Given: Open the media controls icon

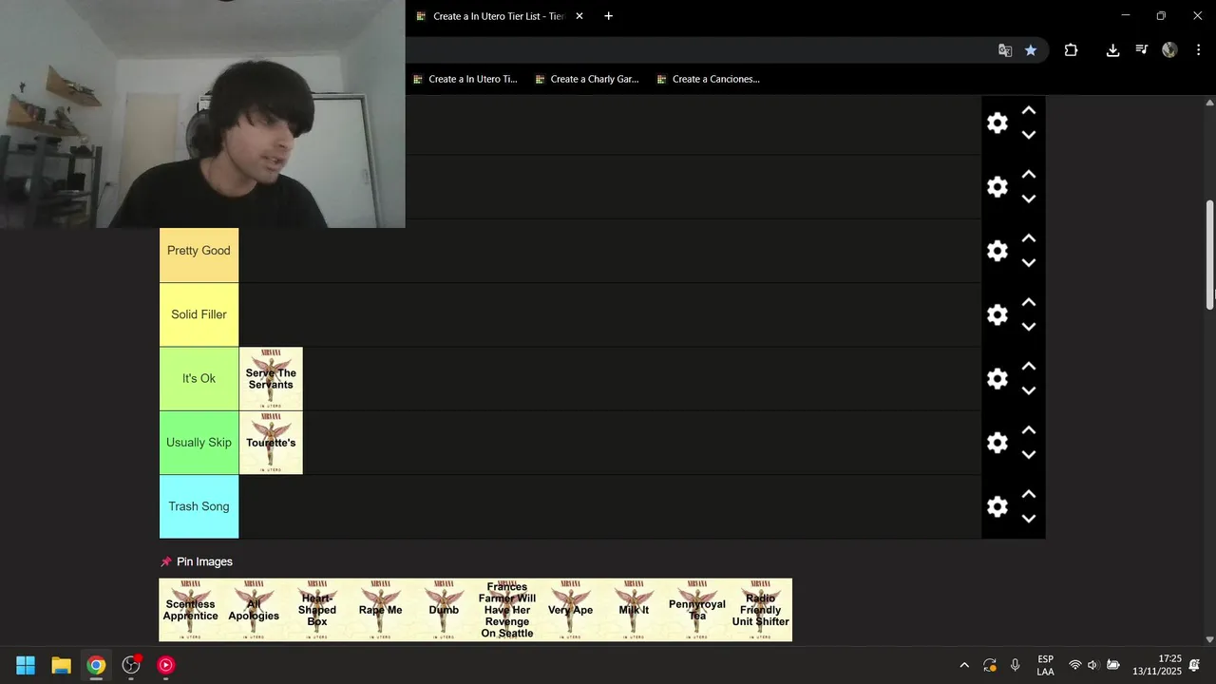Looking at the screenshot, I should pos(1142,50).
